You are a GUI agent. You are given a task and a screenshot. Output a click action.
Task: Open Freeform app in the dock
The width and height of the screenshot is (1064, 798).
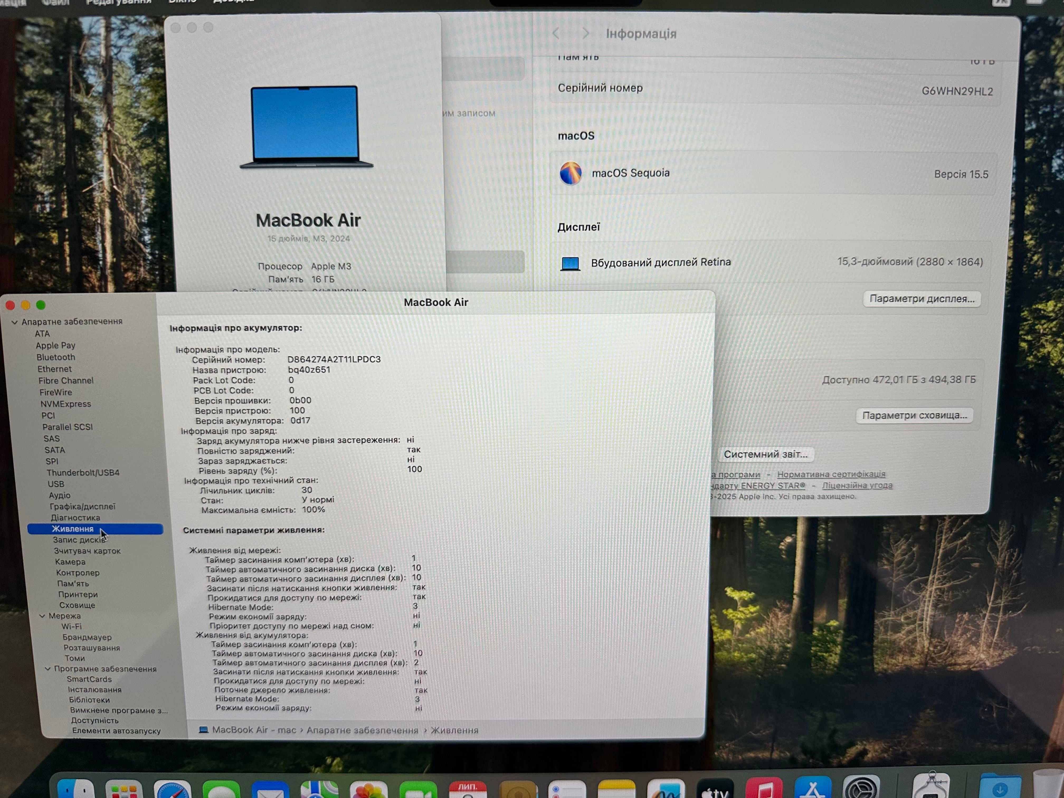click(x=666, y=788)
